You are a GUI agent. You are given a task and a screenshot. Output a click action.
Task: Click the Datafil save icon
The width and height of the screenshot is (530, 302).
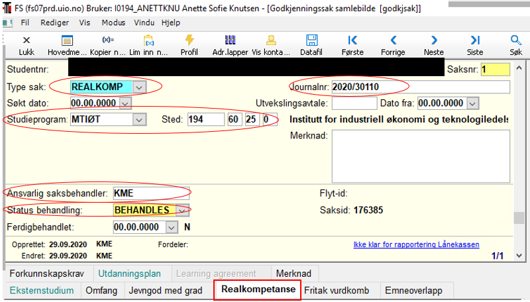coord(311,40)
